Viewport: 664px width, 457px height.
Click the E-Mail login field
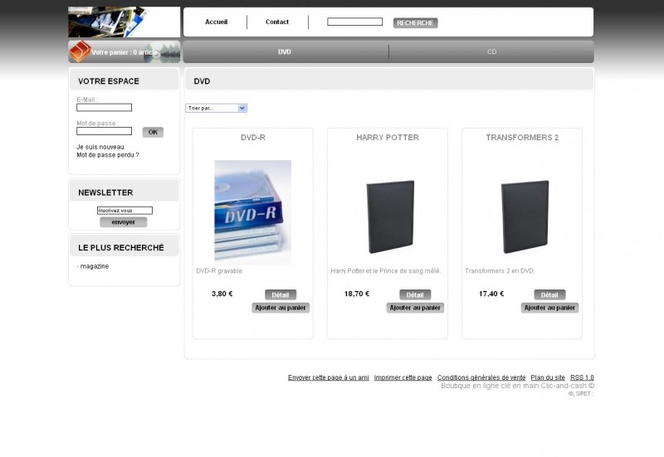pos(105,108)
